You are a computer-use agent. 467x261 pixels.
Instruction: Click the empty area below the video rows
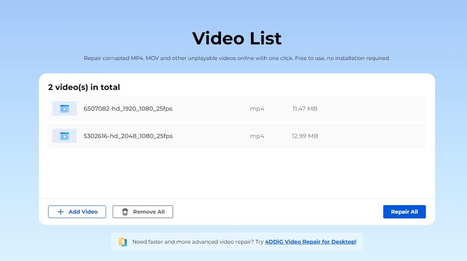click(236, 173)
